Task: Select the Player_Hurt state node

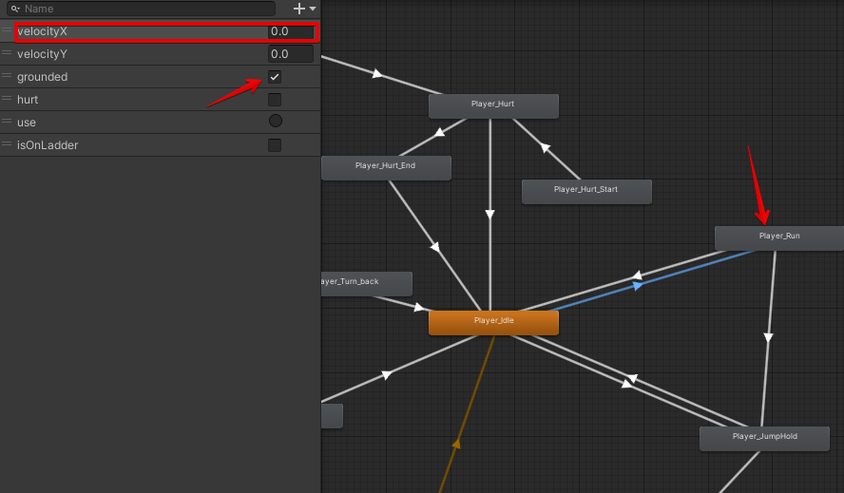Action: pyautogui.click(x=493, y=104)
